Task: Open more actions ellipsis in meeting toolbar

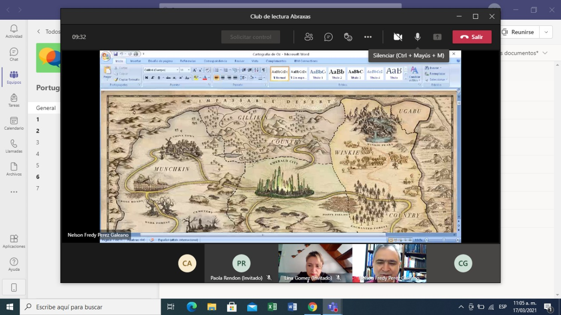Action: 368,37
